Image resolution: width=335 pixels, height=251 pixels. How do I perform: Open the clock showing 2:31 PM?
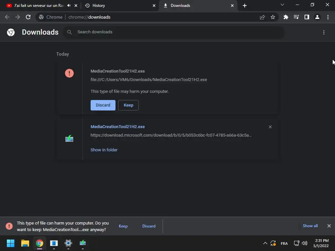(321, 243)
